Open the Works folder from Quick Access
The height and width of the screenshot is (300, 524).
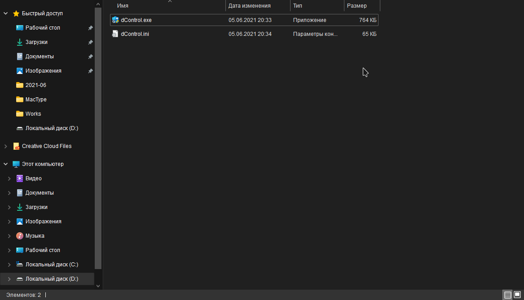(33, 114)
